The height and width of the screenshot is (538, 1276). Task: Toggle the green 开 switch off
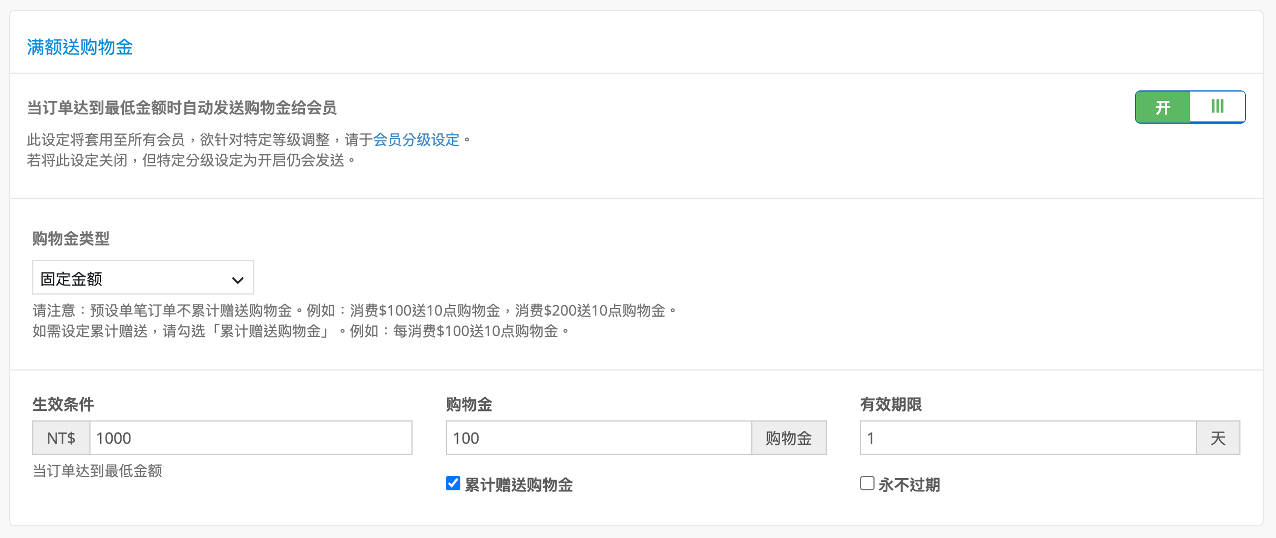click(x=1190, y=107)
